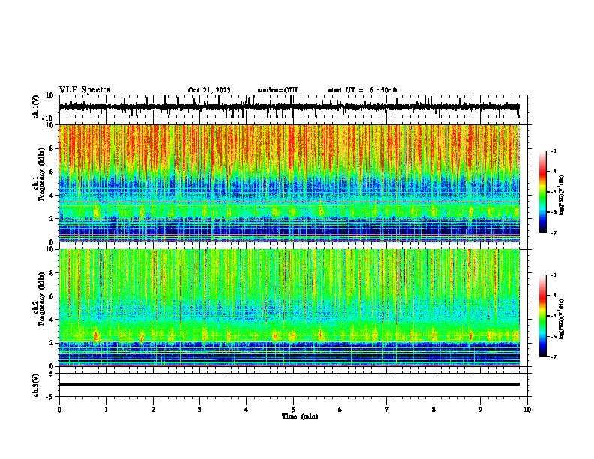Click the flat black ch.3 trace line

tap(289, 384)
